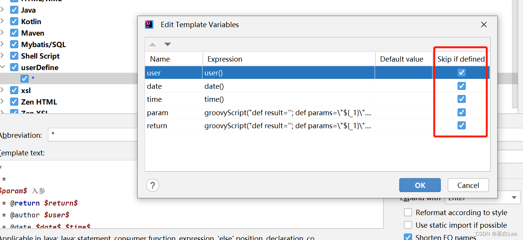Viewport: 523px width, 240px height.
Task: Toggle Skip if defined for user
Action: (462, 73)
